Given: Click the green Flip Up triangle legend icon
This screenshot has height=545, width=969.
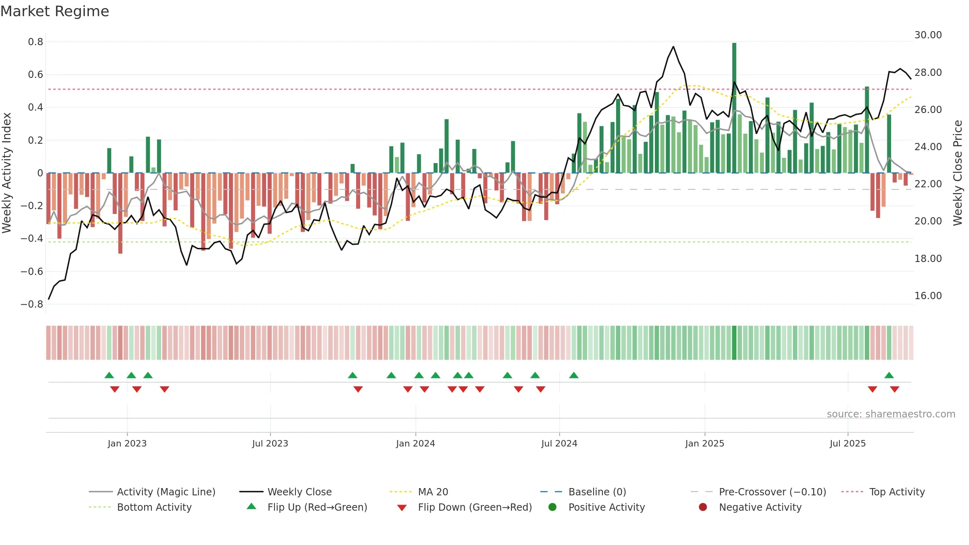Looking at the screenshot, I should coord(252,506).
